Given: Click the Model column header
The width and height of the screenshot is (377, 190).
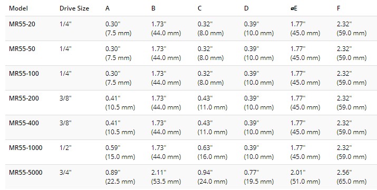Looking at the screenshot, I should click(x=18, y=8).
